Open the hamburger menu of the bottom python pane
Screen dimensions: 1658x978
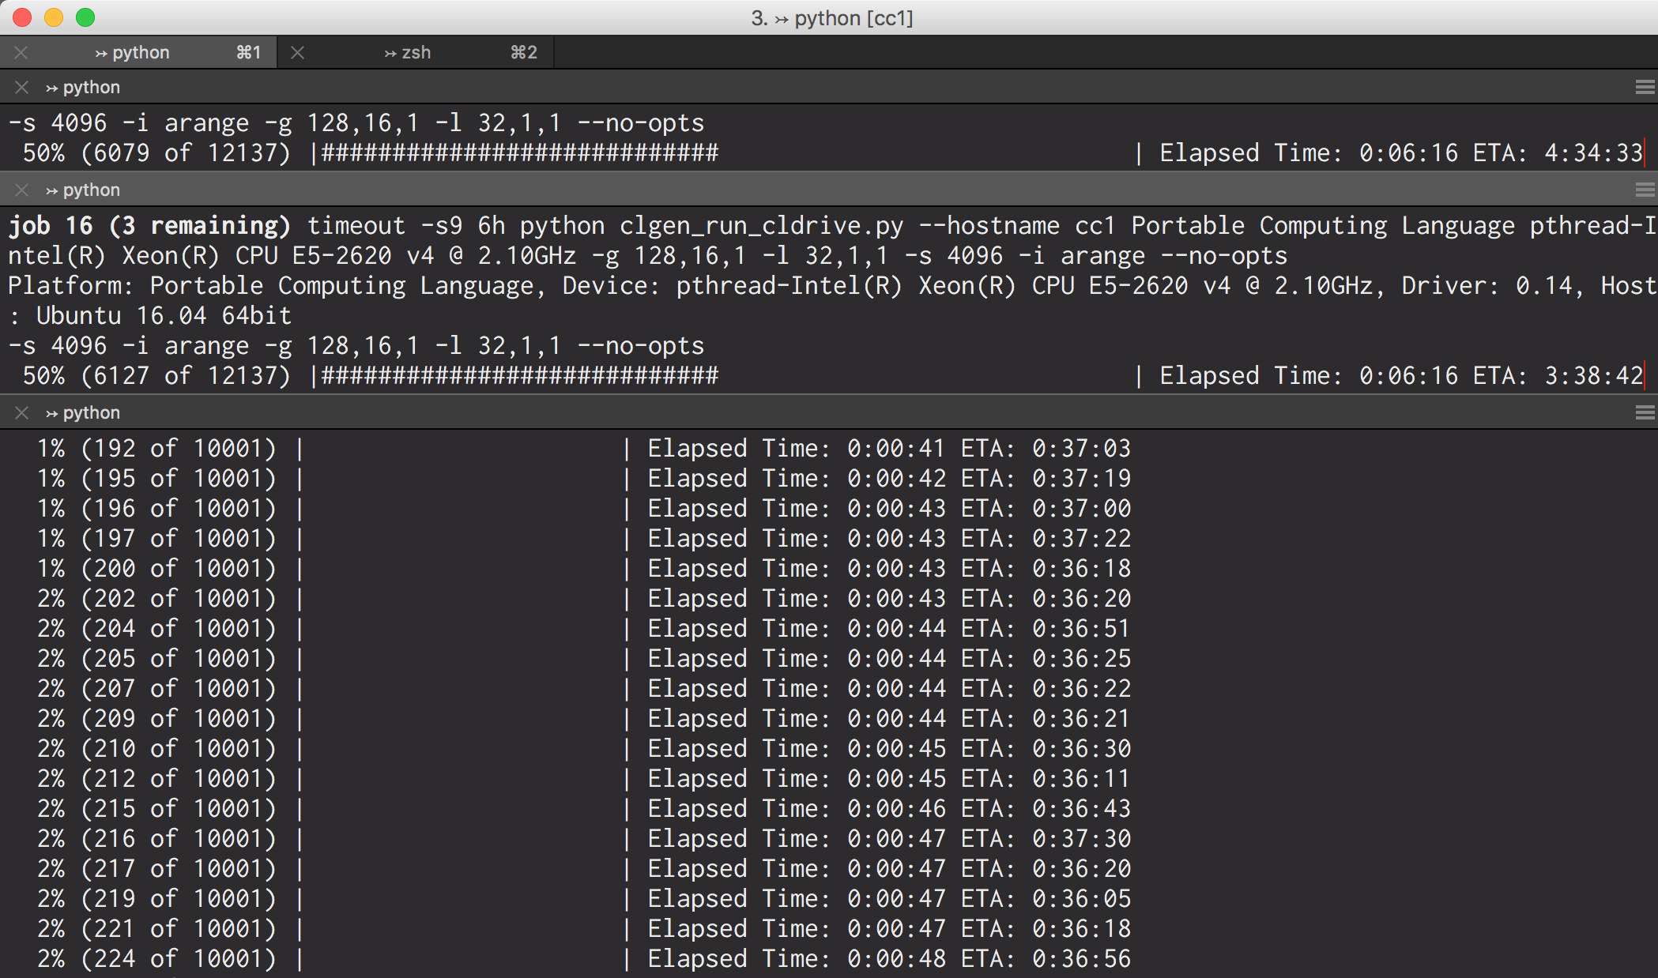point(1644,412)
